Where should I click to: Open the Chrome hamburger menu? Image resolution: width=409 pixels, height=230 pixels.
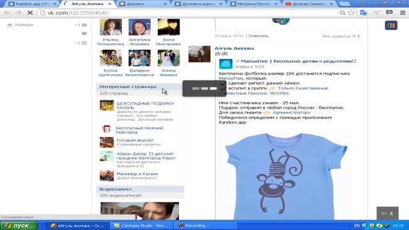(x=403, y=13)
